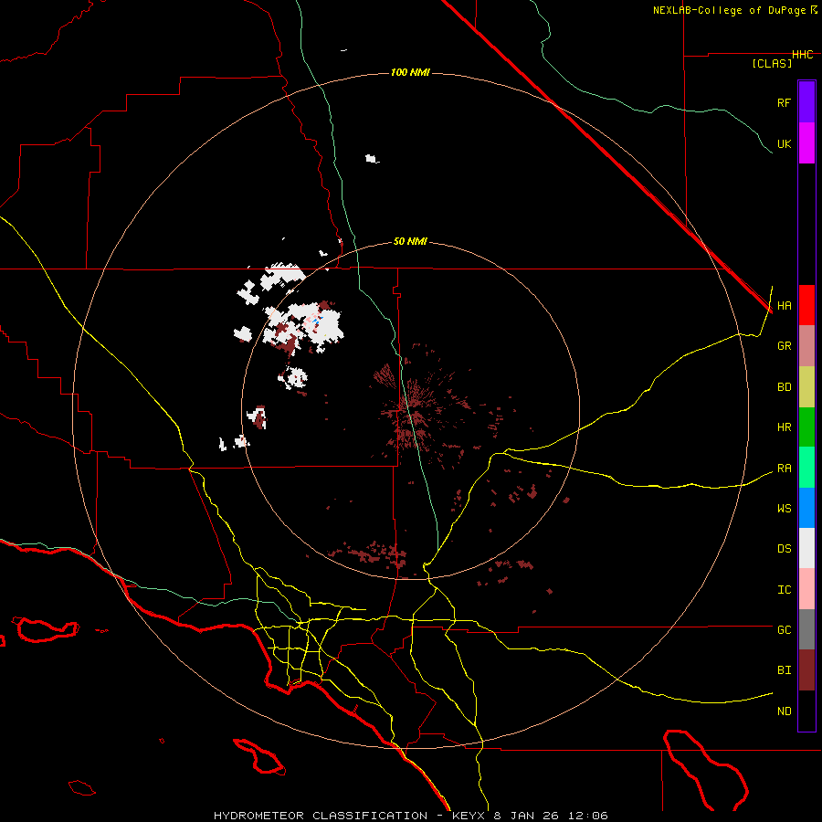Select the pink IC legend swatch

click(806, 589)
